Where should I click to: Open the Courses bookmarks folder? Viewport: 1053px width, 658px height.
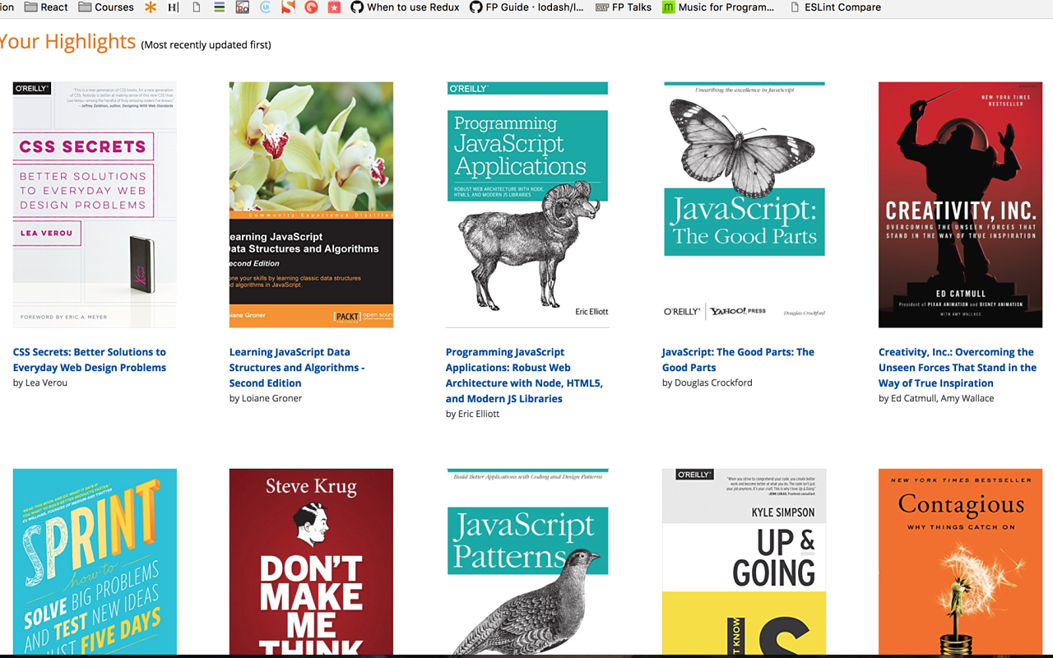pos(106,7)
